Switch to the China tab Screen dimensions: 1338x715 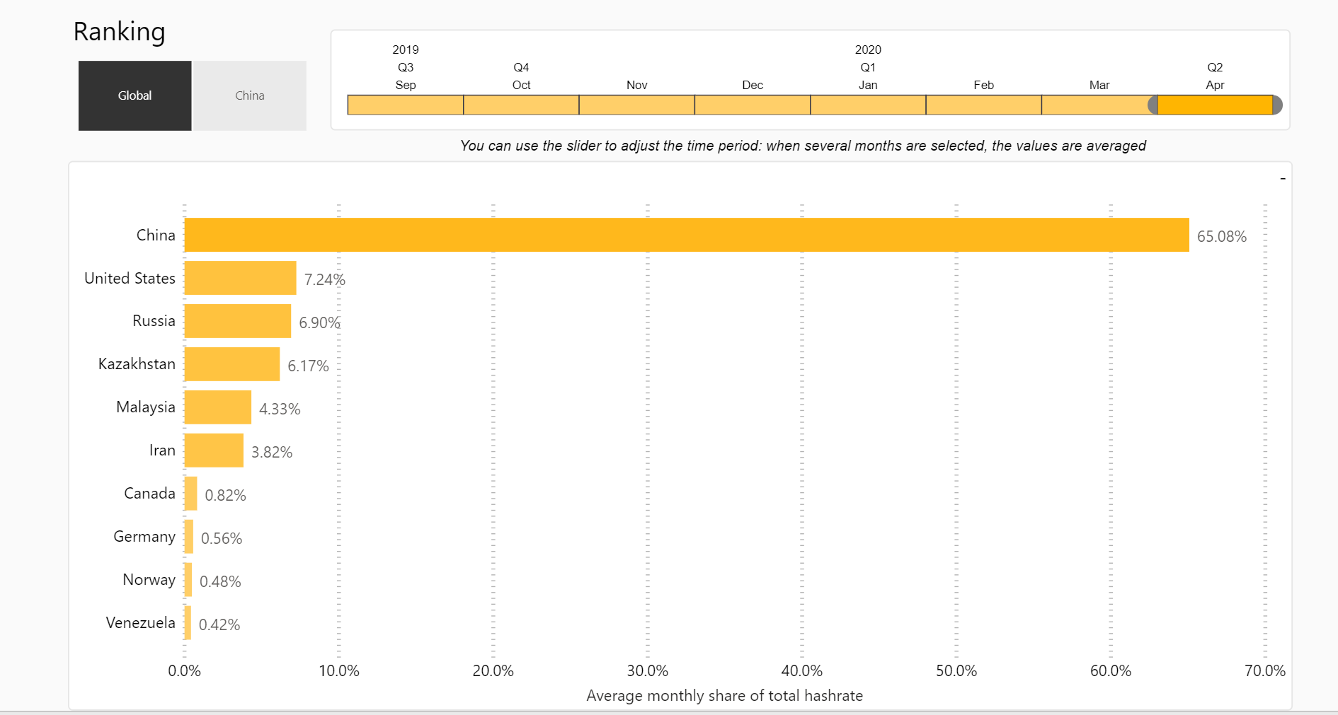coord(249,95)
